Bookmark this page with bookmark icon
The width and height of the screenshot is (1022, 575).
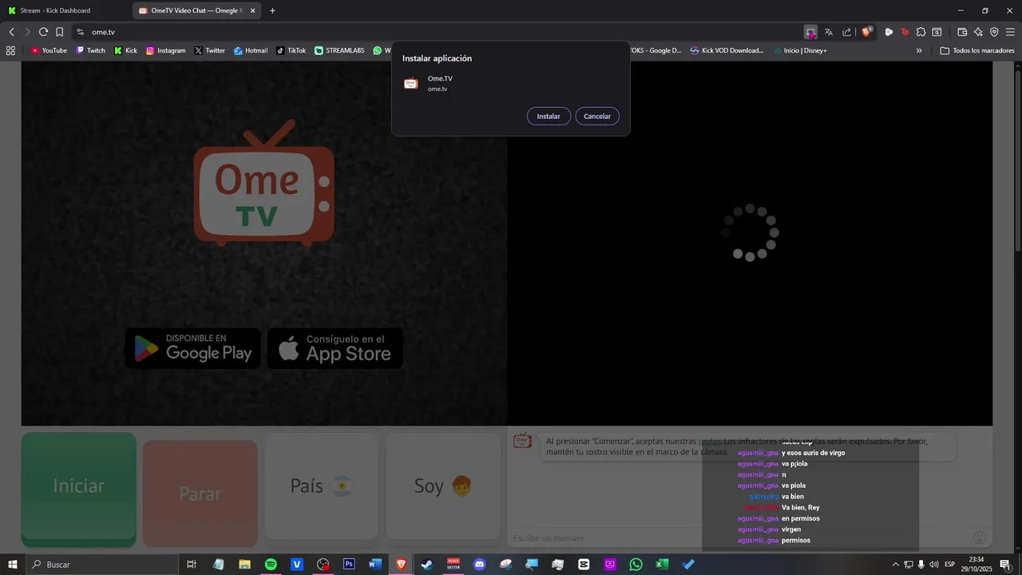(59, 32)
